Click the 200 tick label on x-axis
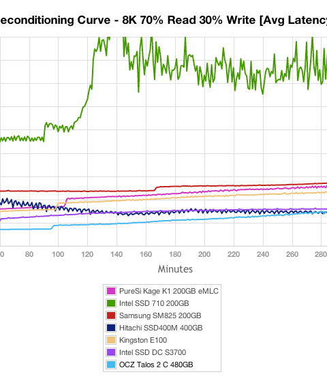This screenshot has width=327, height=387. [x=204, y=254]
